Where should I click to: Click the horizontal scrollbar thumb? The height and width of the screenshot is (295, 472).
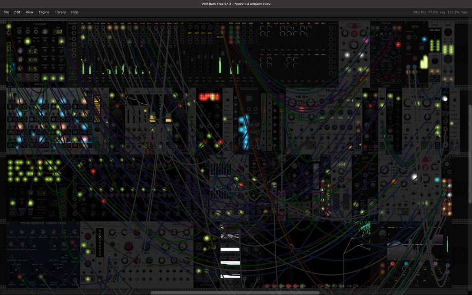(235, 293)
